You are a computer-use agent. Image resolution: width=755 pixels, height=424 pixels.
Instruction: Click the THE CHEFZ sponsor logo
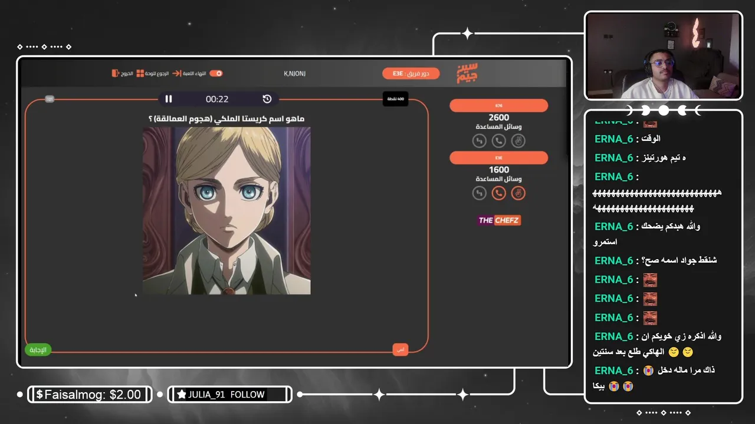click(x=499, y=220)
